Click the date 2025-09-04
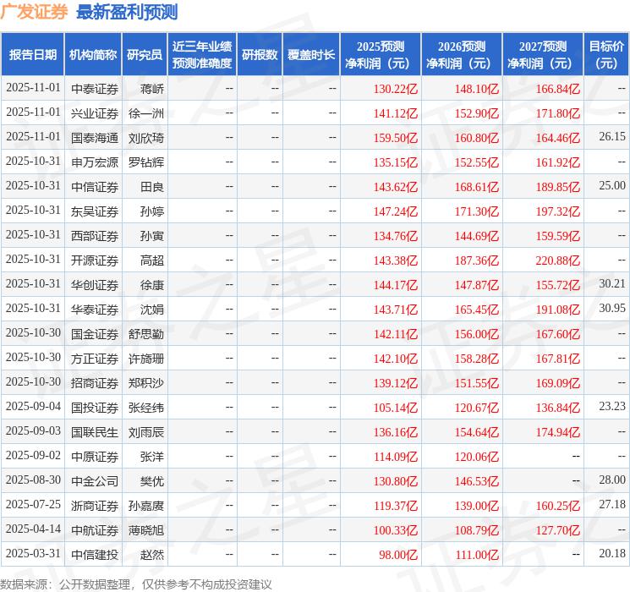The width and height of the screenshot is (630, 592). [x=33, y=406]
